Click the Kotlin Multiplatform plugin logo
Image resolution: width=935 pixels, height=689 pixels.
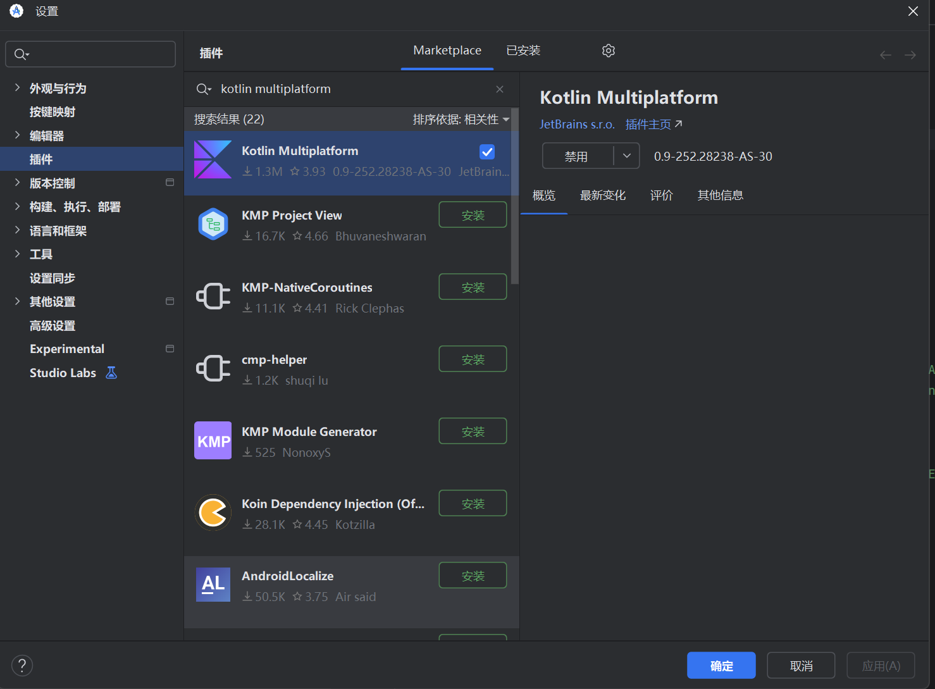point(213,159)
